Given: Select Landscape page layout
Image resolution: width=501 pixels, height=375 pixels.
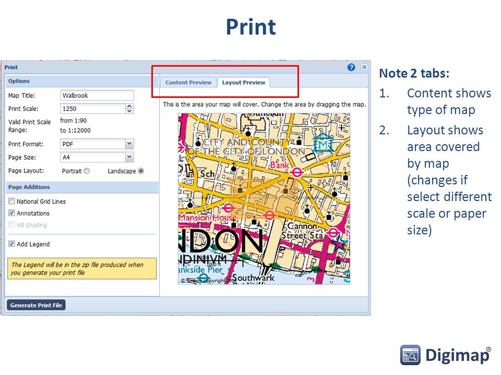Looking at the screenshot, I should 141,171.
